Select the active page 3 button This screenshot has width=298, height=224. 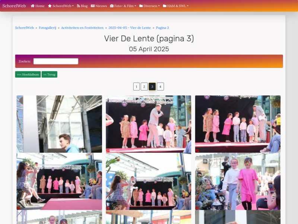point(152,87)
